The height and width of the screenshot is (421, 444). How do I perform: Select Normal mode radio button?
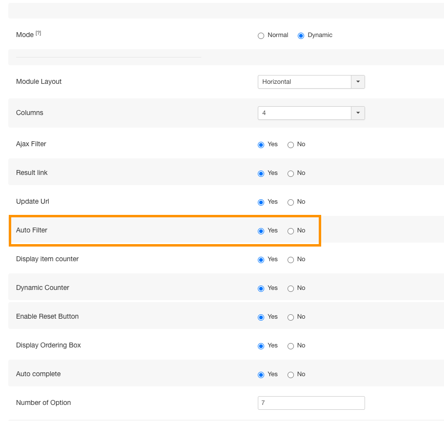click(261, 36)
